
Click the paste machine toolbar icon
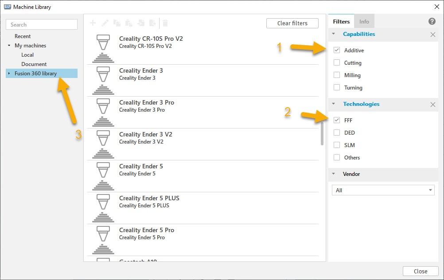(129, 23)
